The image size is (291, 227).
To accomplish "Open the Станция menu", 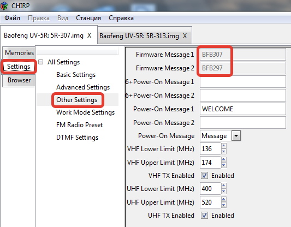I will point(88,18).
